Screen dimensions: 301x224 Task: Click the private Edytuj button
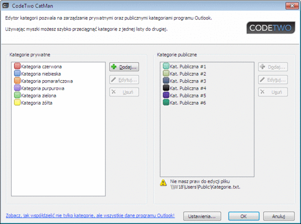click(124, 80)
